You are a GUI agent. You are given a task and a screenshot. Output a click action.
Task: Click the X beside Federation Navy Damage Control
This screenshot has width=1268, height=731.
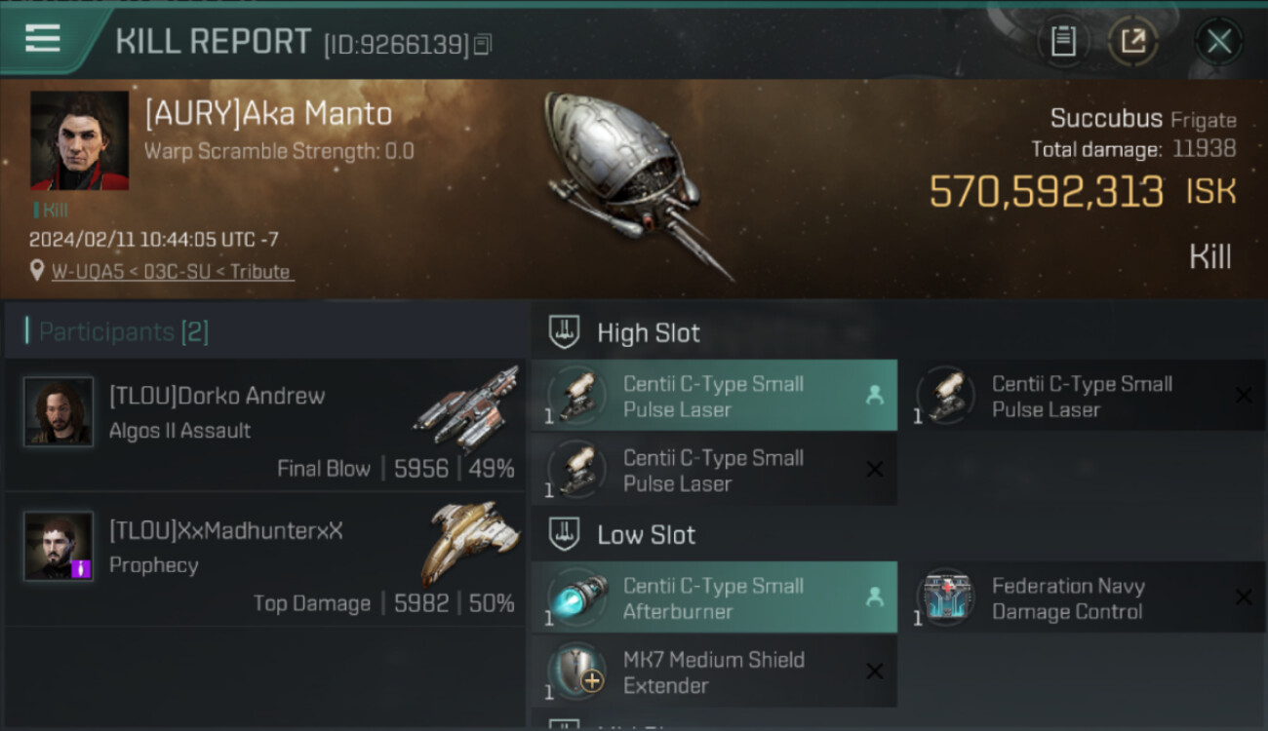(1244, 597)
